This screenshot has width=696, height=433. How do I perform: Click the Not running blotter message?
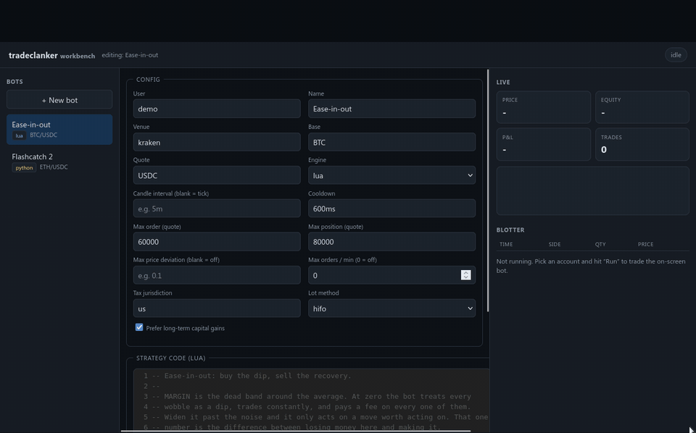tap(591, 266)
